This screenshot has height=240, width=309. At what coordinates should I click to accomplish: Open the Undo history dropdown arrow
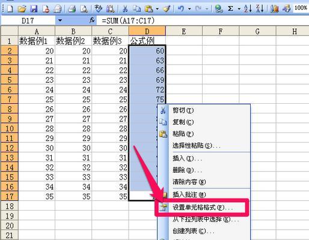[189, 9]
